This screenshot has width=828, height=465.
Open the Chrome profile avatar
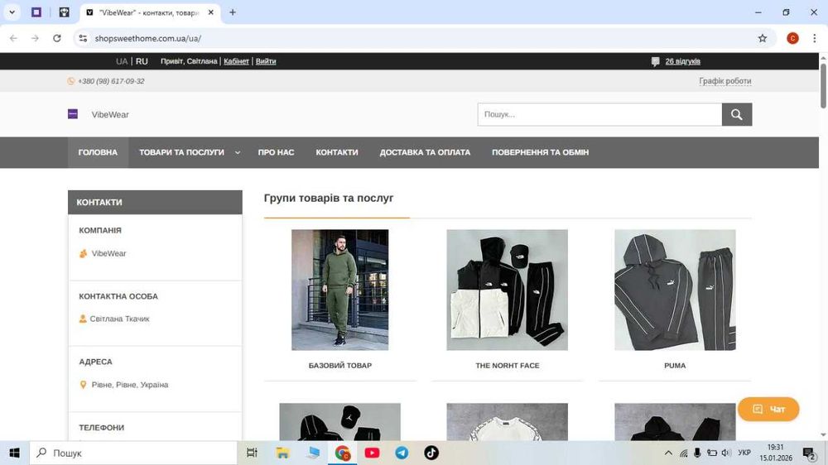pos(792,38)
